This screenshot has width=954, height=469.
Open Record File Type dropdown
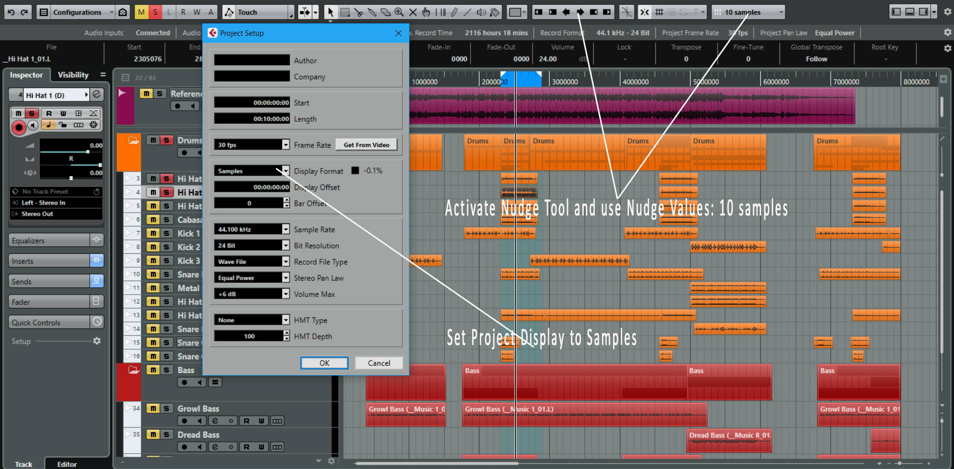(286, 261)
